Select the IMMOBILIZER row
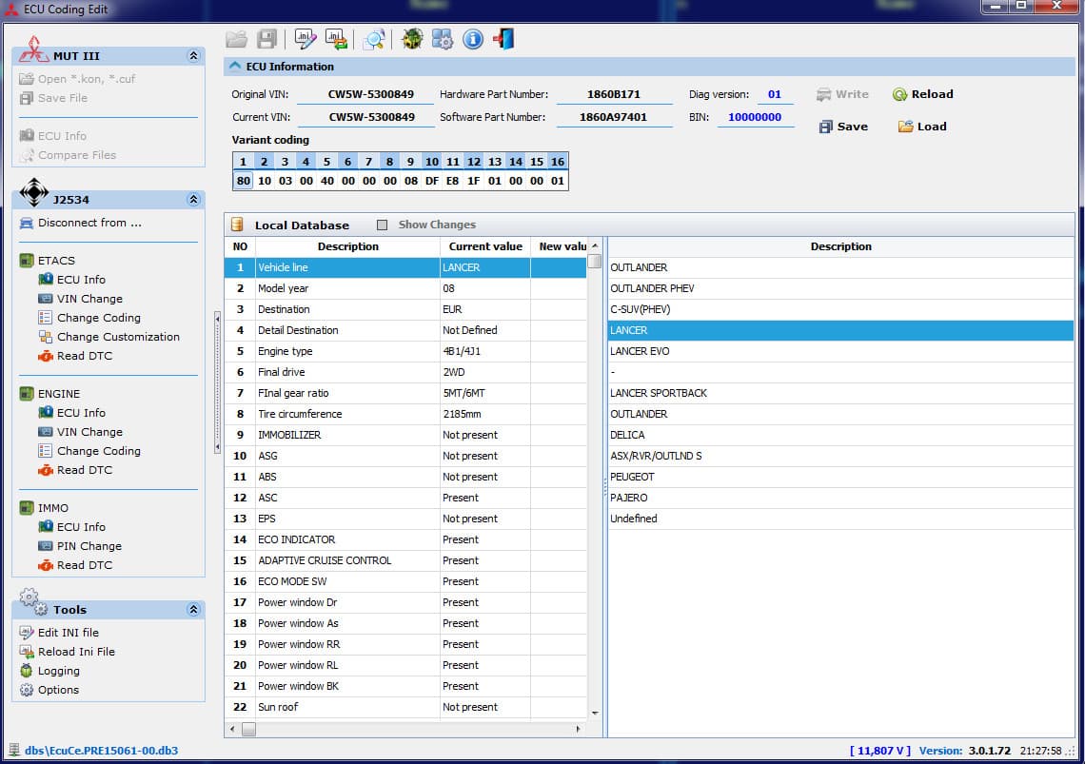 pos(405,436)
